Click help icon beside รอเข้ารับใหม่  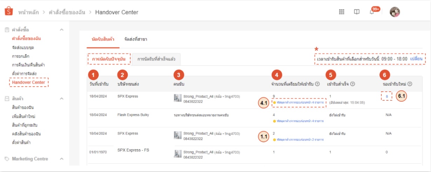[x=410, y=84]
